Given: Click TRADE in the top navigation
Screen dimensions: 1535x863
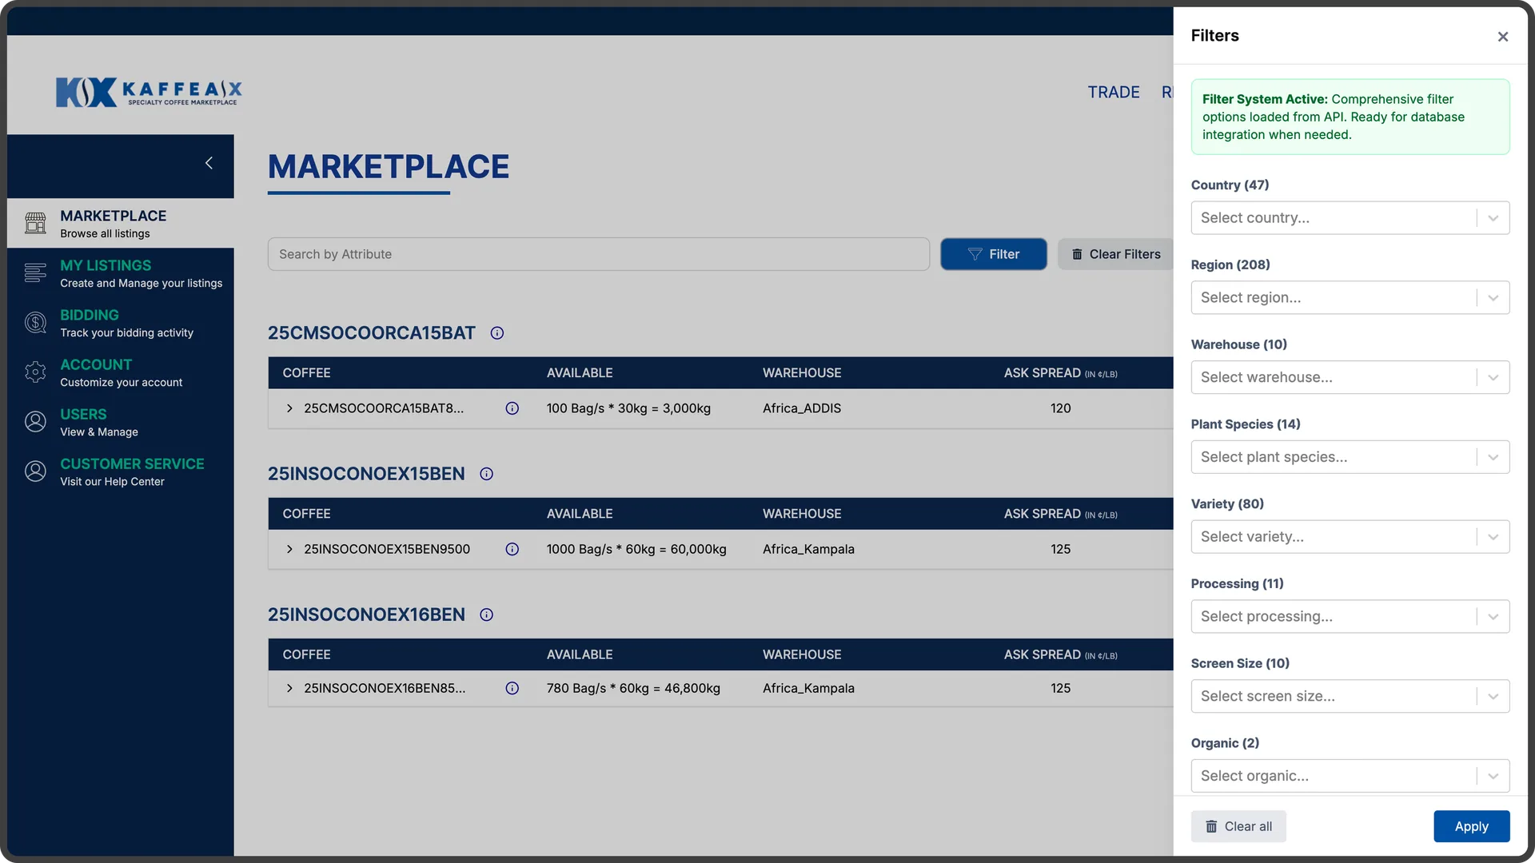Looking at the screenshot, I should point(1114,92).
